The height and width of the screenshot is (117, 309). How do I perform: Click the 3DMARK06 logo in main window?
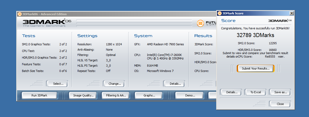[47, 23]
